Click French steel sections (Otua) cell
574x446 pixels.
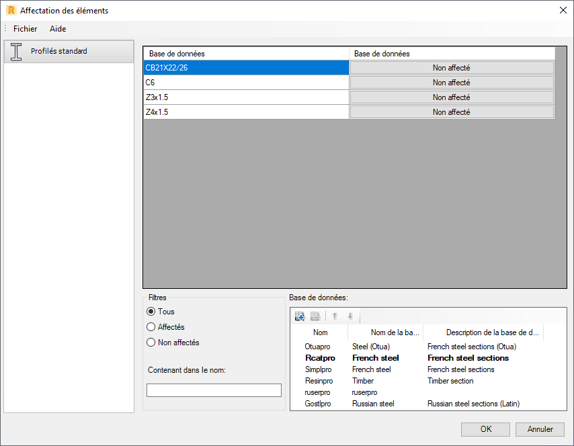(x=472, y=347)
